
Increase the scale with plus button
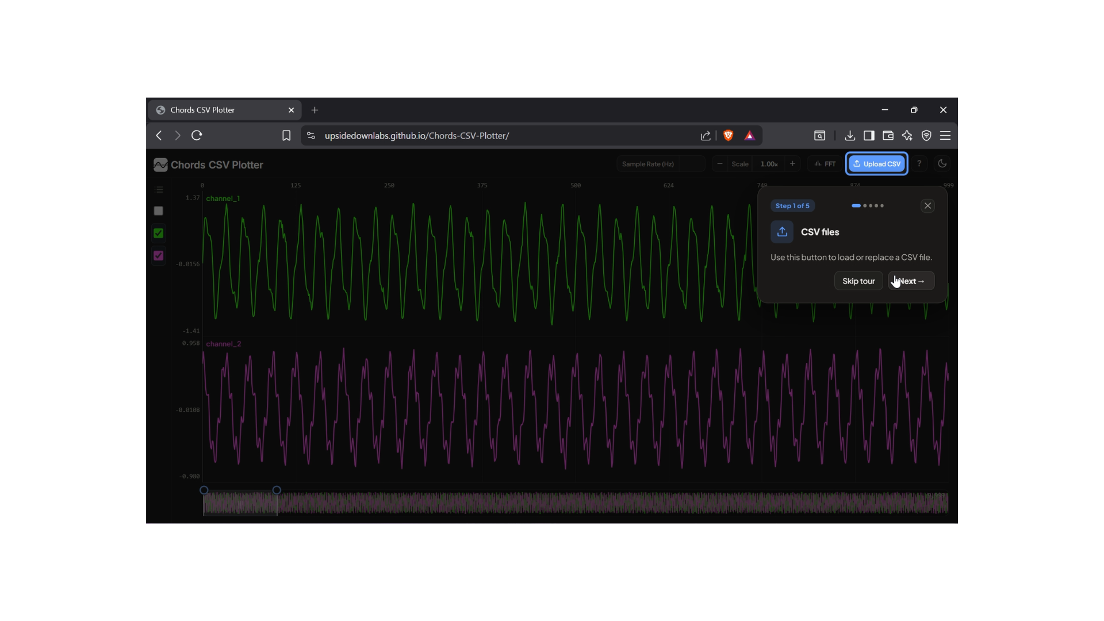(x=792, y=164)
